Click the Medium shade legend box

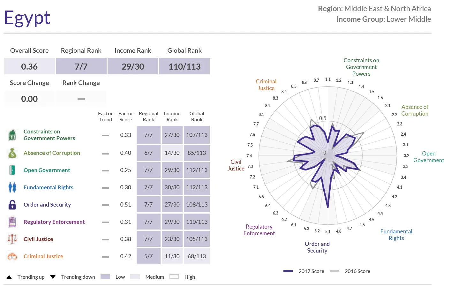click(x=135, y=276)
